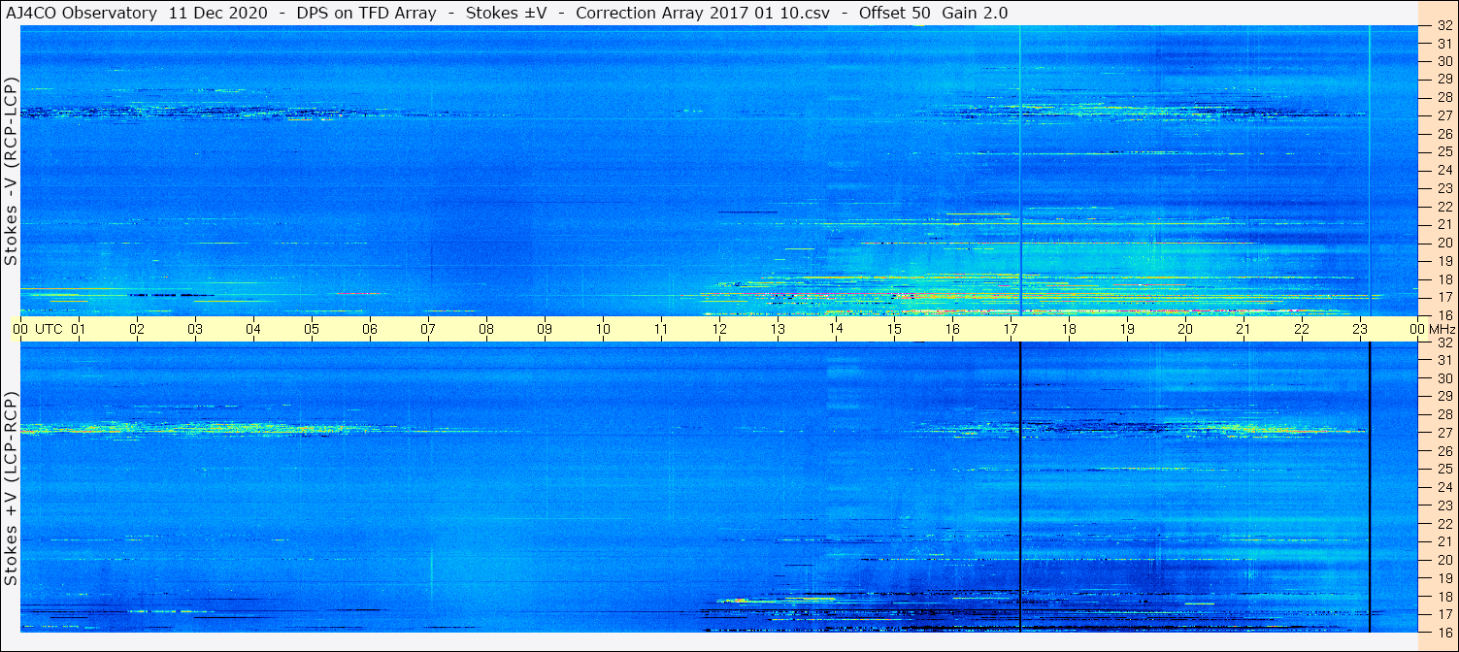The height and width of the screenshot is (652, 1459).
Task: Click the 20 MHz label of Stokes -V panel
Action: [1444, 243]
